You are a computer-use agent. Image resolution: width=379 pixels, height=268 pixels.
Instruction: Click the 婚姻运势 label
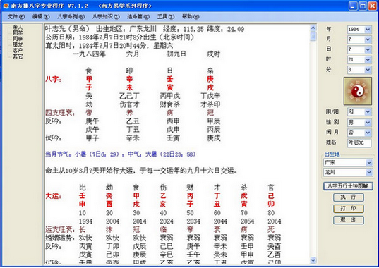60,238
